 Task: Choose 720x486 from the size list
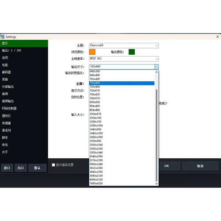122,87
